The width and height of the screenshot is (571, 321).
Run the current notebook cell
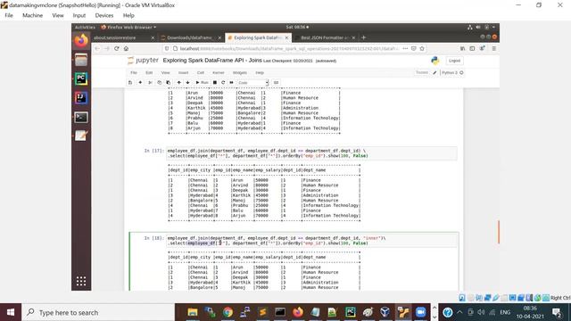coord(202,83)
